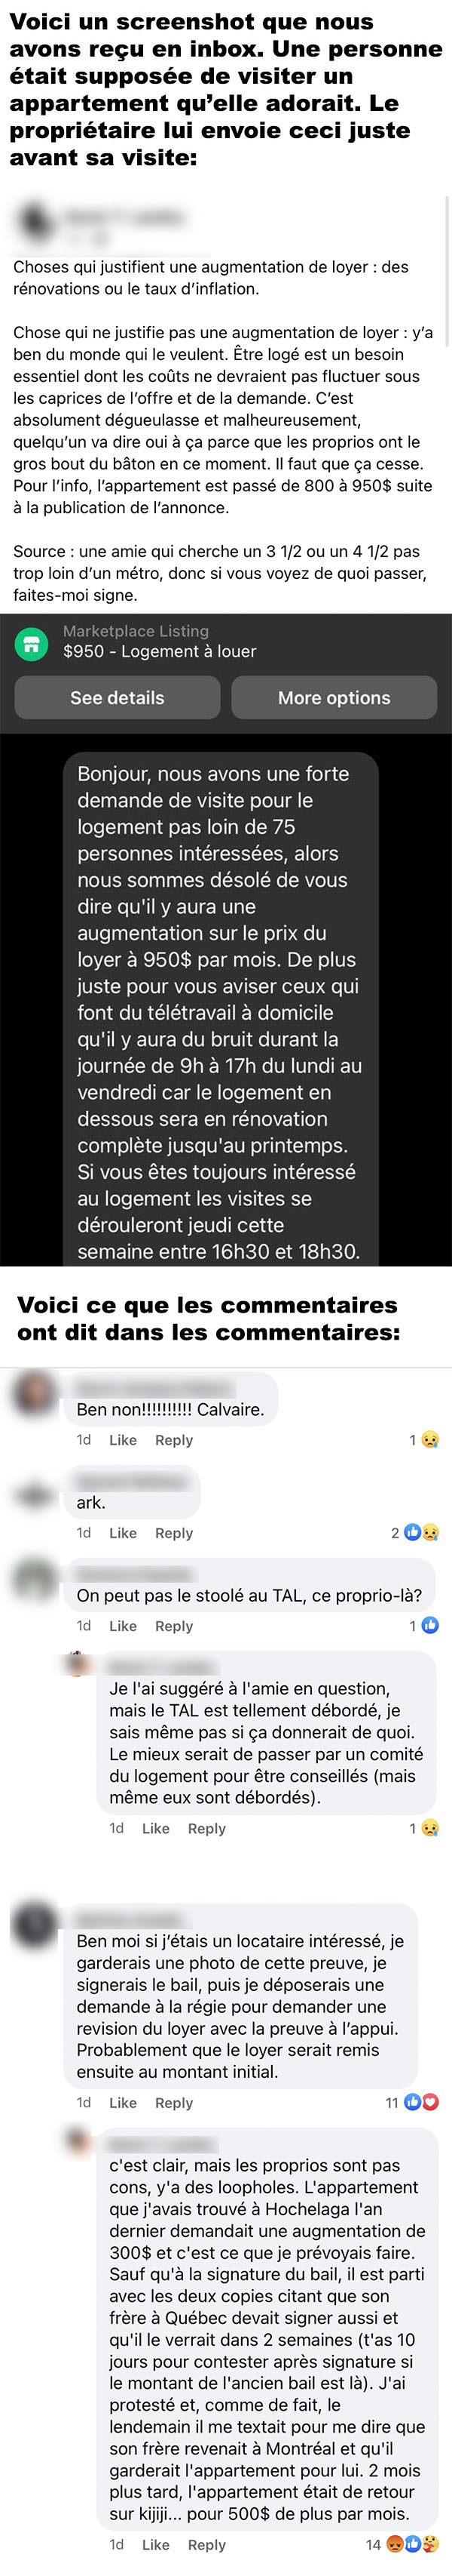The image size is (452, 2576).
Task: Reply to the 'Je l'ai suggéré' comment
Action: point(206,1828)
